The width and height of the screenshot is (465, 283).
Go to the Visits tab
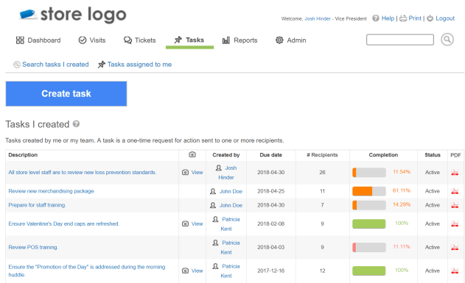coord(92,40)
